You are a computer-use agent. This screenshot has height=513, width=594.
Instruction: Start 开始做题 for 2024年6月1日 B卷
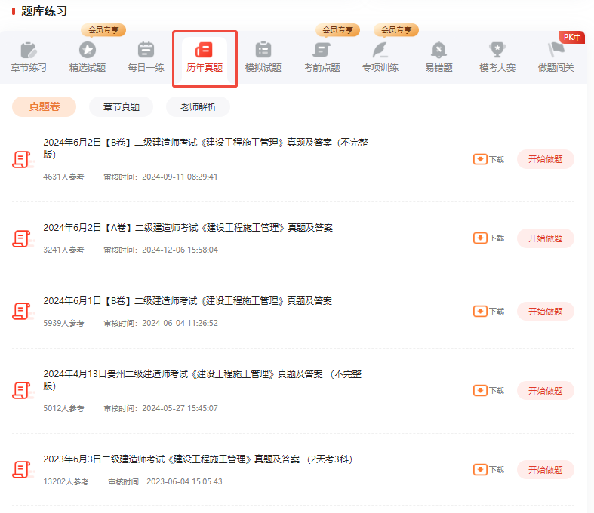click(x=546, y=312)
